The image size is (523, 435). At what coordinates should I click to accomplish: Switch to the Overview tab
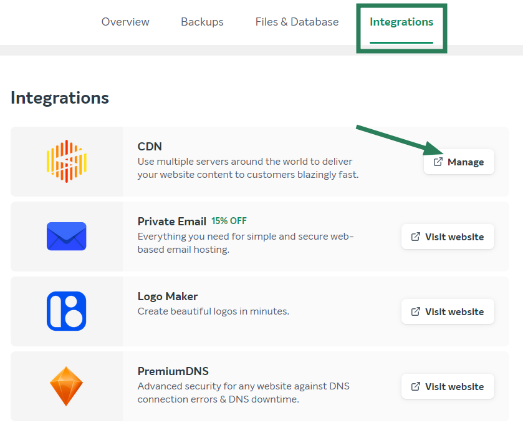click(x=125, y=21)
